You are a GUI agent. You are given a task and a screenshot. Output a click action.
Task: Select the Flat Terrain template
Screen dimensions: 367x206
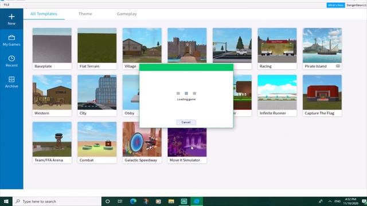pos(97,49)
